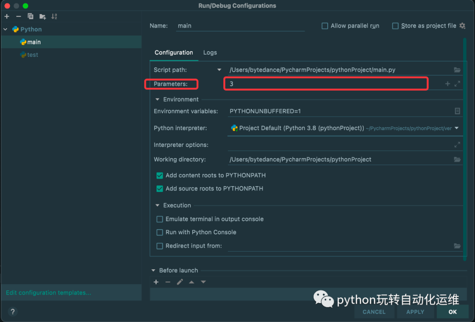Click the Redirect input from path field
Image resolution: width=475 pixels, height=322 pixels.
[340, 245]
